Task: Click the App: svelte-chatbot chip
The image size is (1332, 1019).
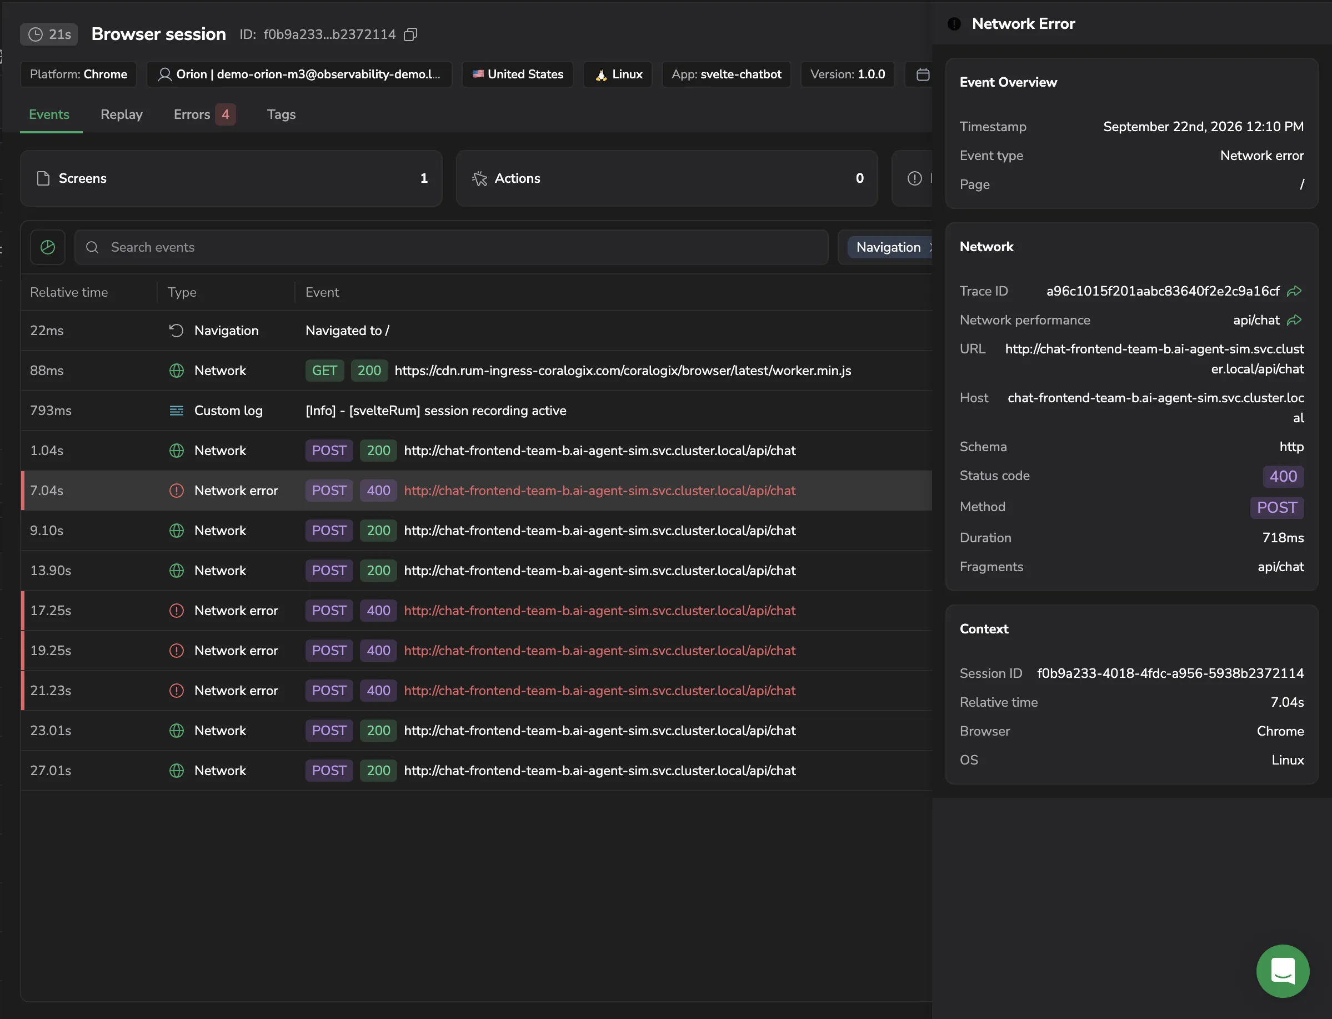Action: pos(727,74)
